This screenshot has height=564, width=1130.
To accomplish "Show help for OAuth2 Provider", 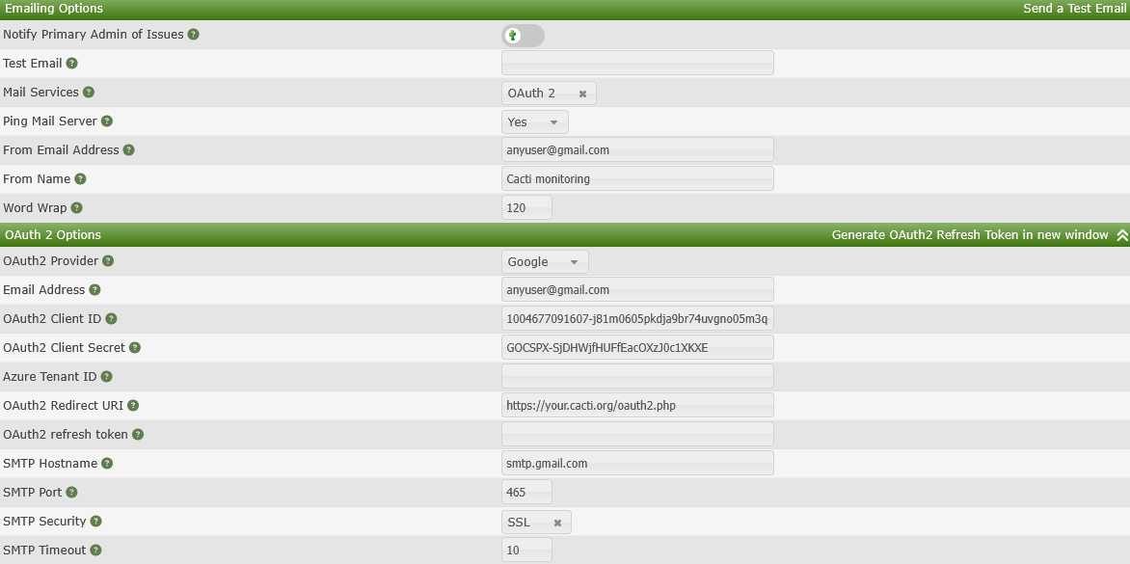I will (108, 260).
